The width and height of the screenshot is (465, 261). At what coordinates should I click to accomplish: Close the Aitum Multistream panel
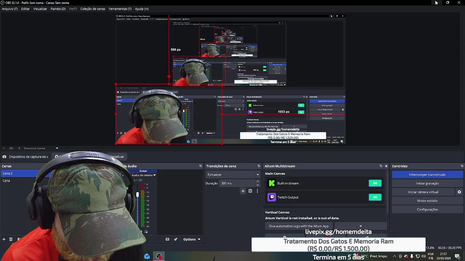[386, 166]
